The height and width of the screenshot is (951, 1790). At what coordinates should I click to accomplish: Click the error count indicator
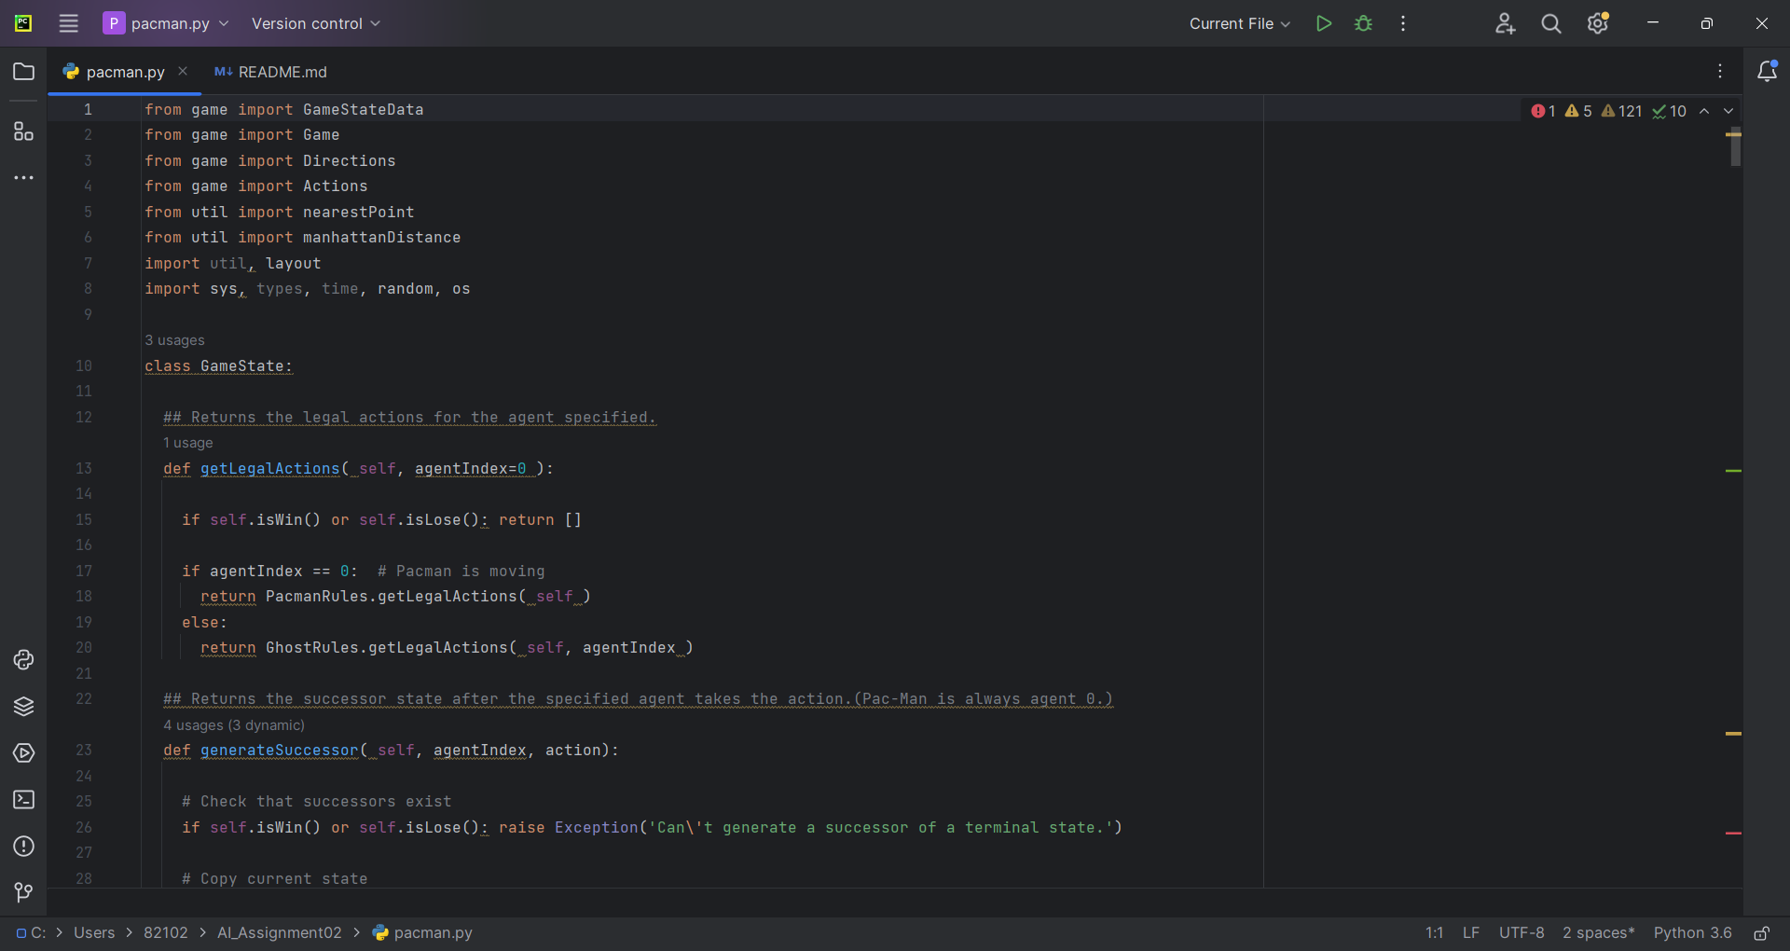(1543, 111)
